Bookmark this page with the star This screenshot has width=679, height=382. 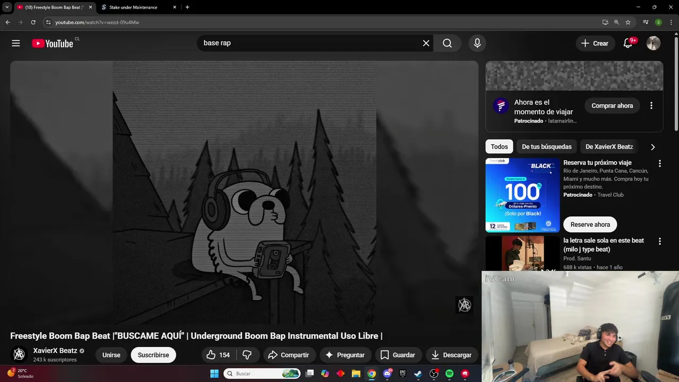pyautogui.click(x=628, y=22)
